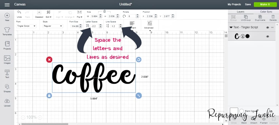Click the UnGroup icon in Layers panel
Viewport: 279px width, 125px height.
[x=246, y=17]
